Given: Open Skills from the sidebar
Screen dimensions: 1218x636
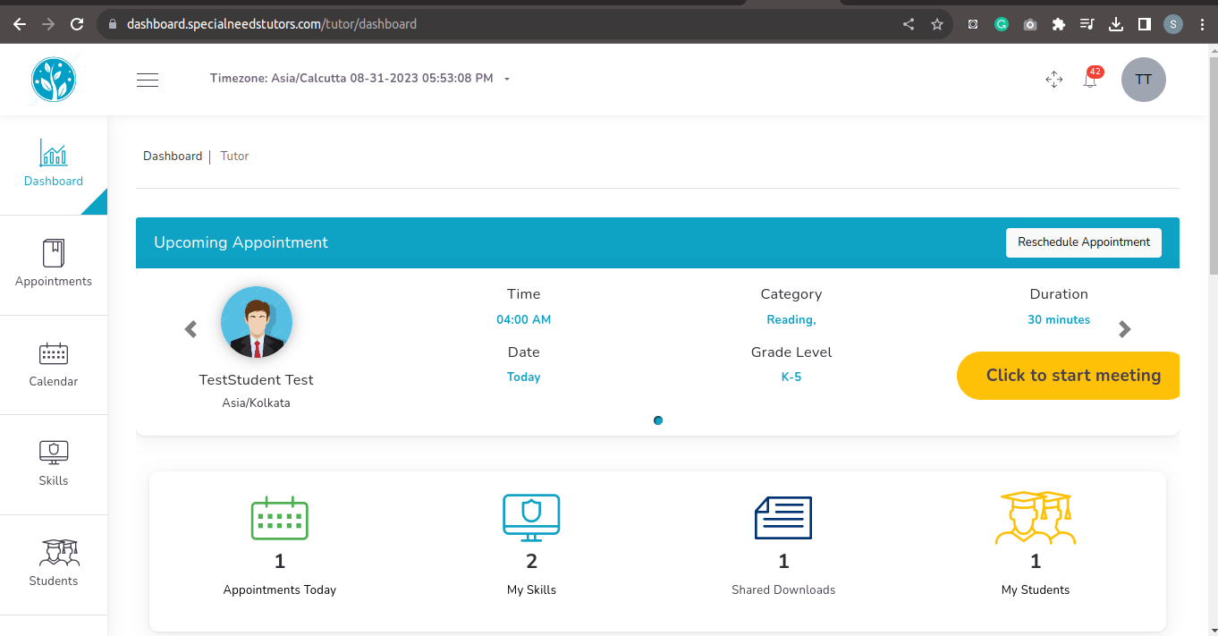Looking at the screenshot, I should coord(54,463).
